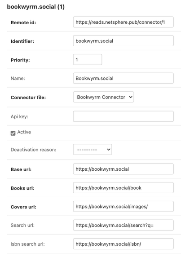Click the Deactivation reason label
This screenshot has height=257, width=181.
(x=33, y=150)
